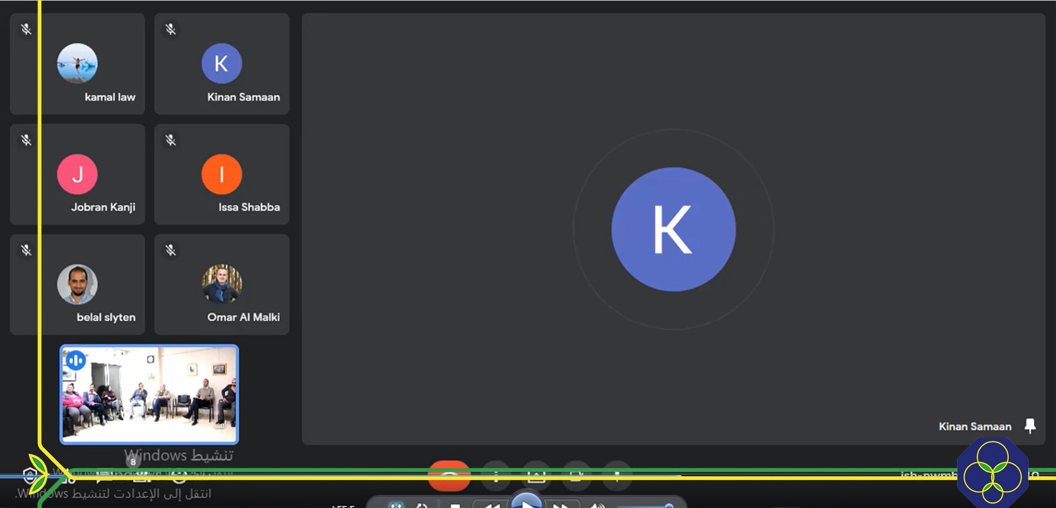Skip to next track in media player
Screen dimensions: 1056x508
coord(560,504)
